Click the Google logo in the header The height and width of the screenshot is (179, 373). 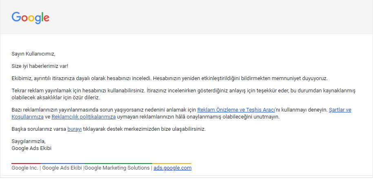point(31,18)
